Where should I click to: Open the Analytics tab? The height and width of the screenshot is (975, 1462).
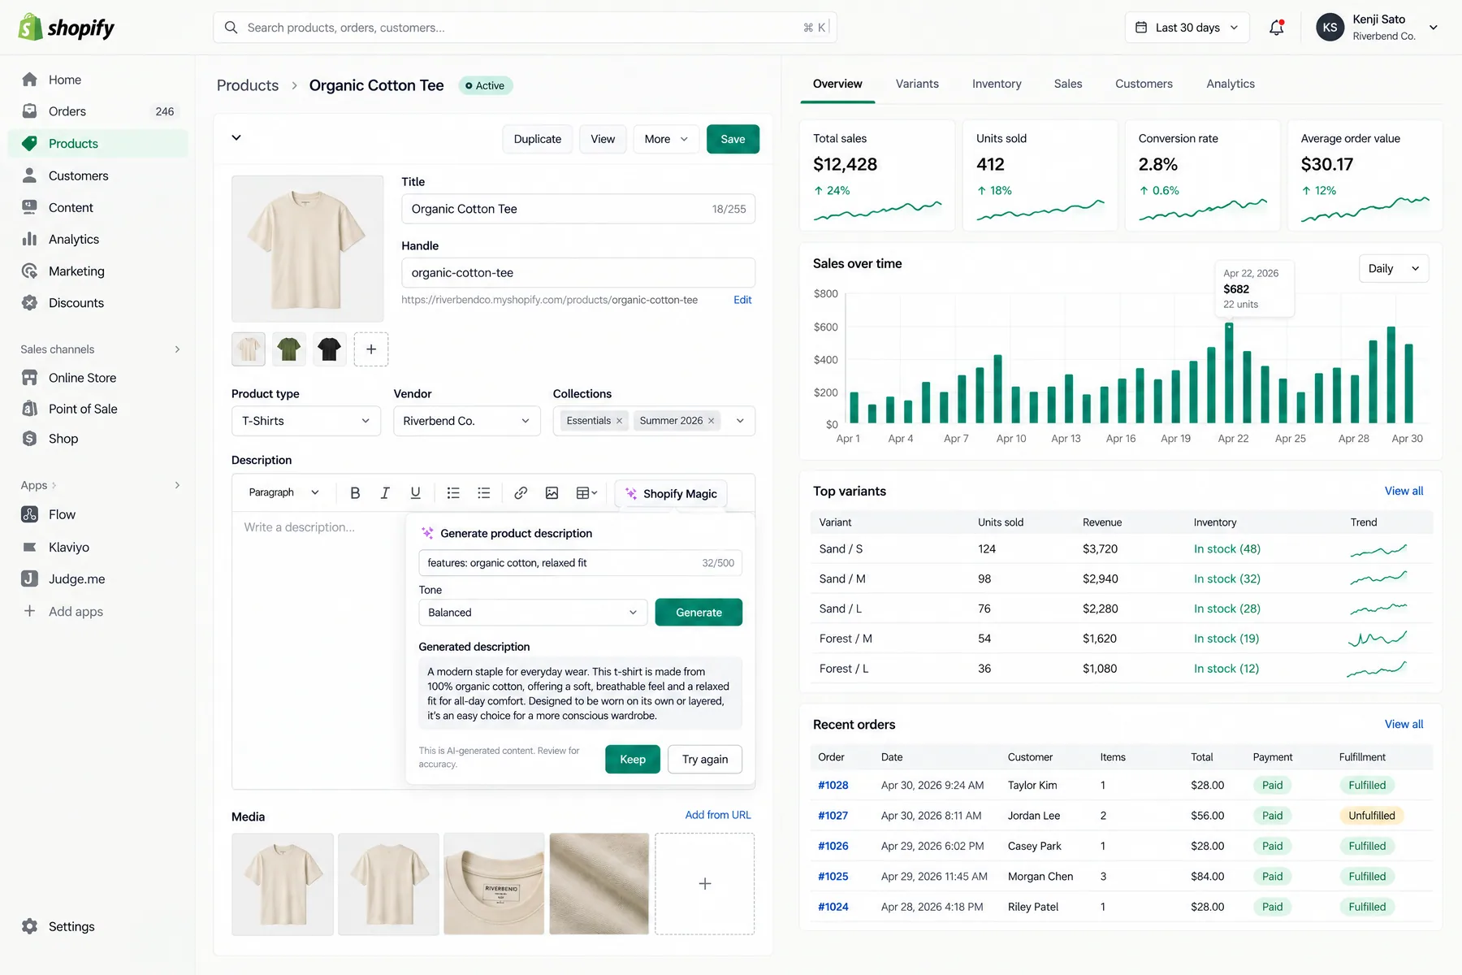tap(1231, 84)
